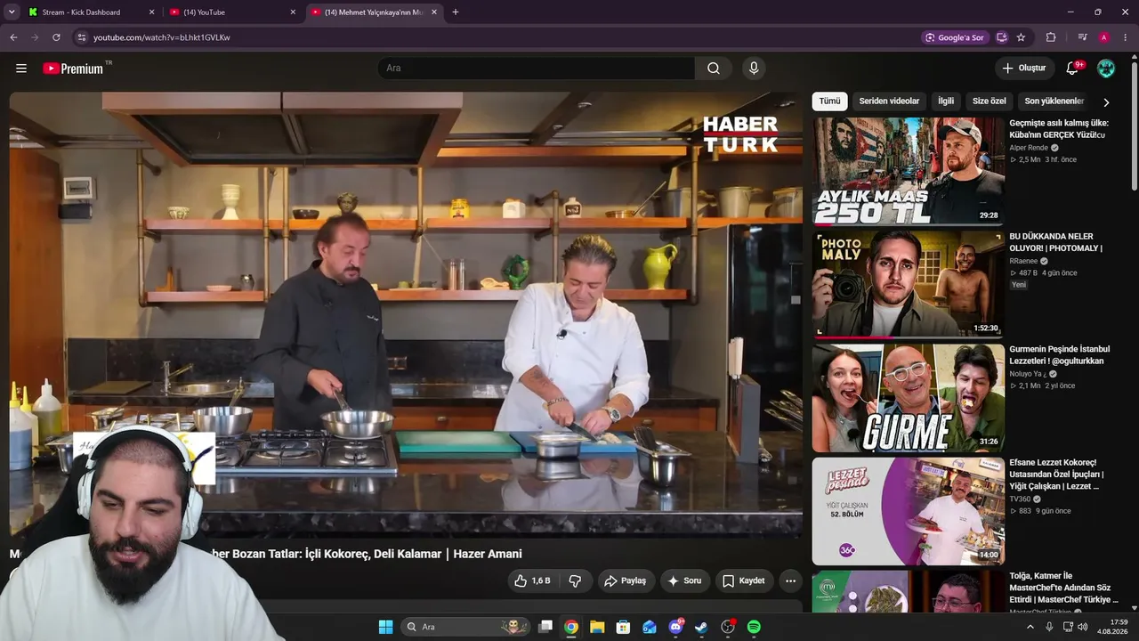Open Windows Start menu
1139x641 pixels.
coord(385,627)
